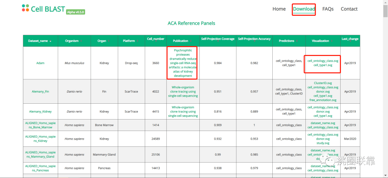
Task: Sort table by Visualization column
Action: coord(323,41)
